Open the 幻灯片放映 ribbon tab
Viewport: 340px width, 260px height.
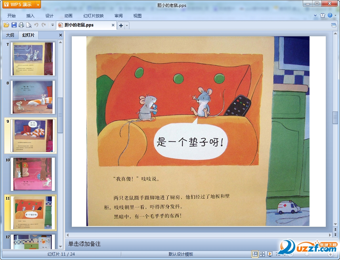(93, 16)
